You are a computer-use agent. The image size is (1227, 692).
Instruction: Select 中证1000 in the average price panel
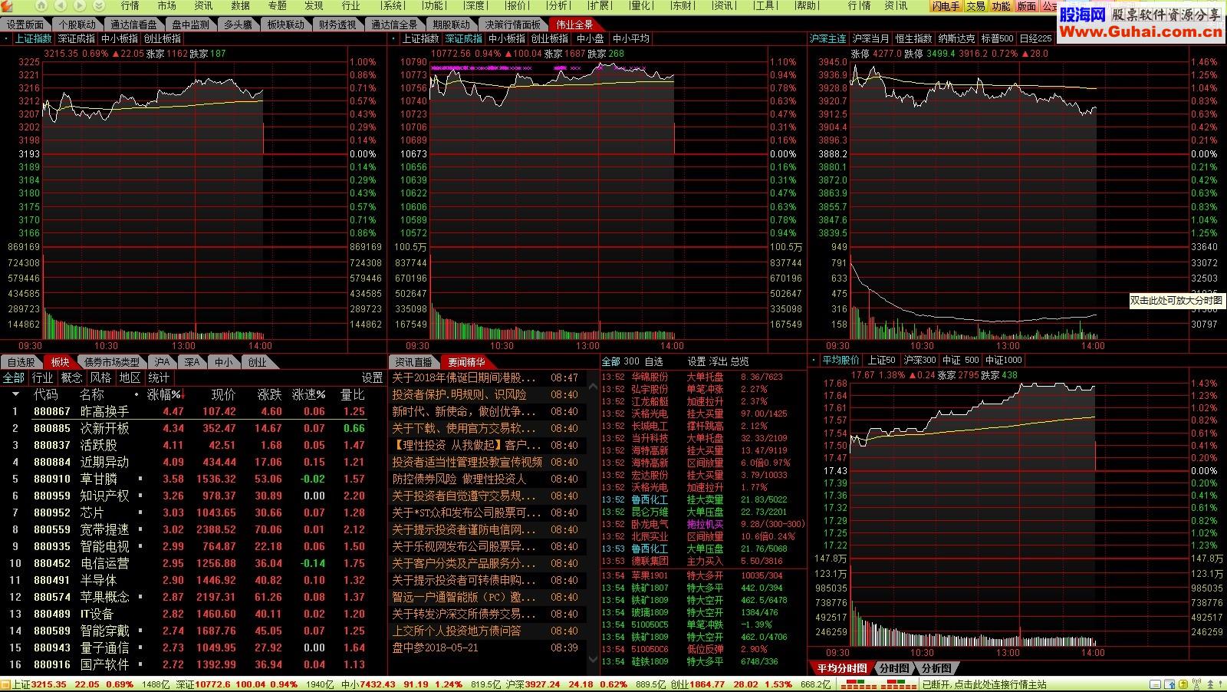point(1003,360)
